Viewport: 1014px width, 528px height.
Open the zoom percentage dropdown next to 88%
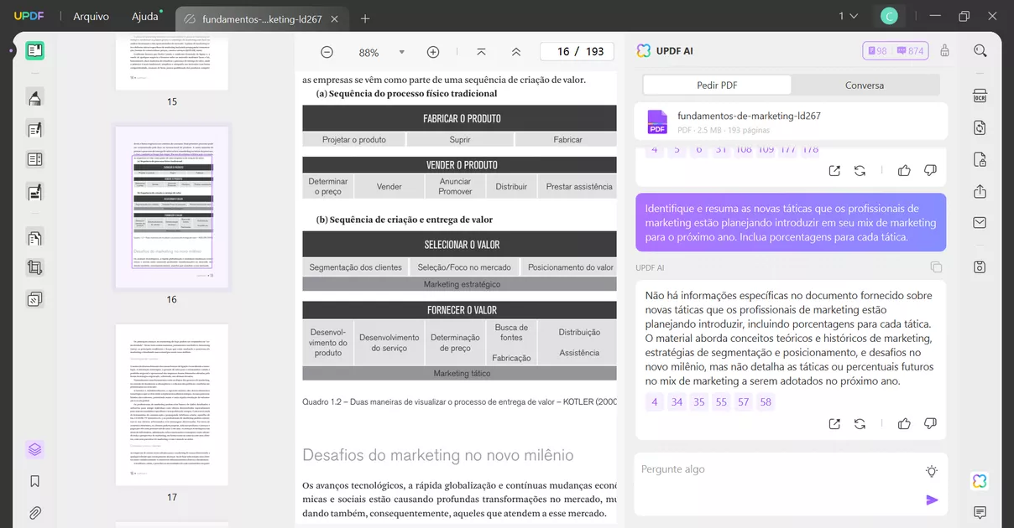[402, 51]
